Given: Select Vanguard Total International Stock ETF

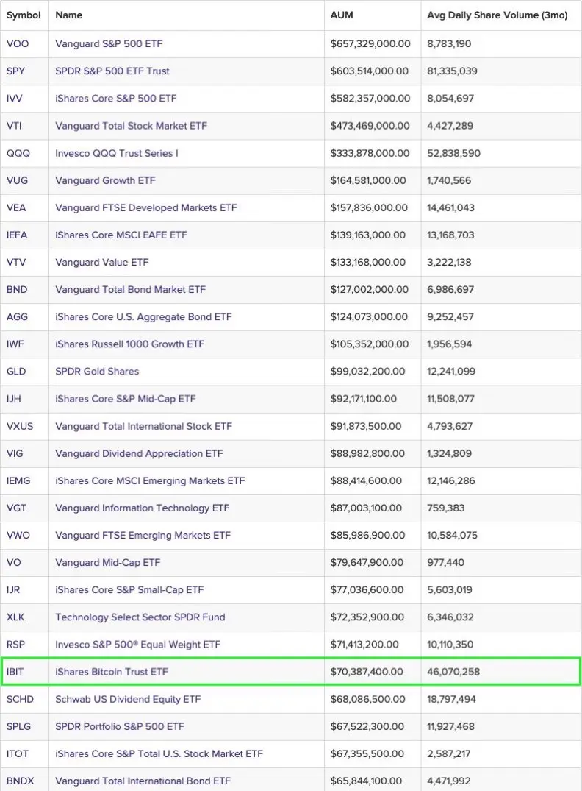Looking at the screenshot, I should tap(143, 426).
